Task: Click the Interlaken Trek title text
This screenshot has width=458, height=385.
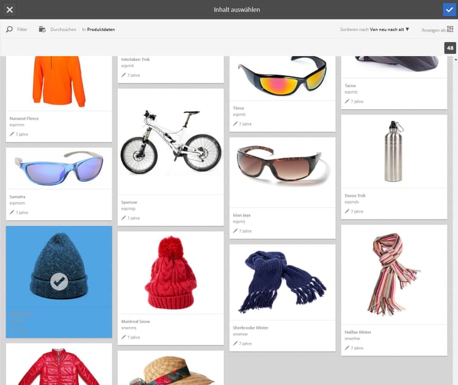Action: [x=136, y=59]
